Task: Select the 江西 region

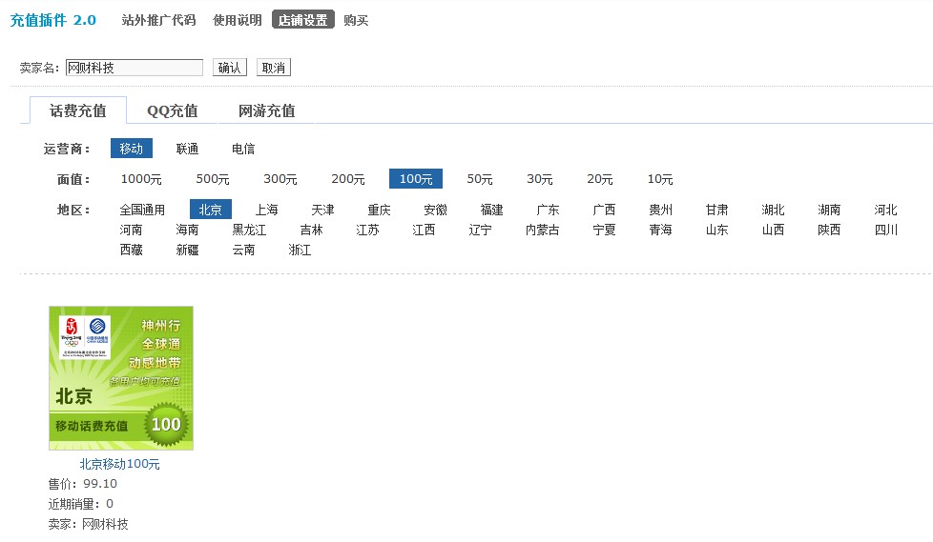Action: (424, 230)
